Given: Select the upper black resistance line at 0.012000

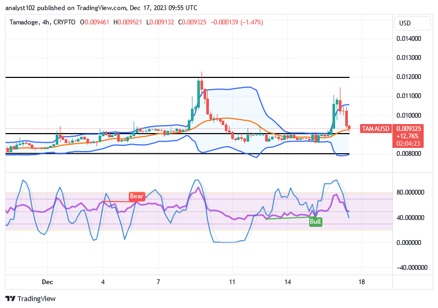Looking at the screenshot, I should point(106,77).
